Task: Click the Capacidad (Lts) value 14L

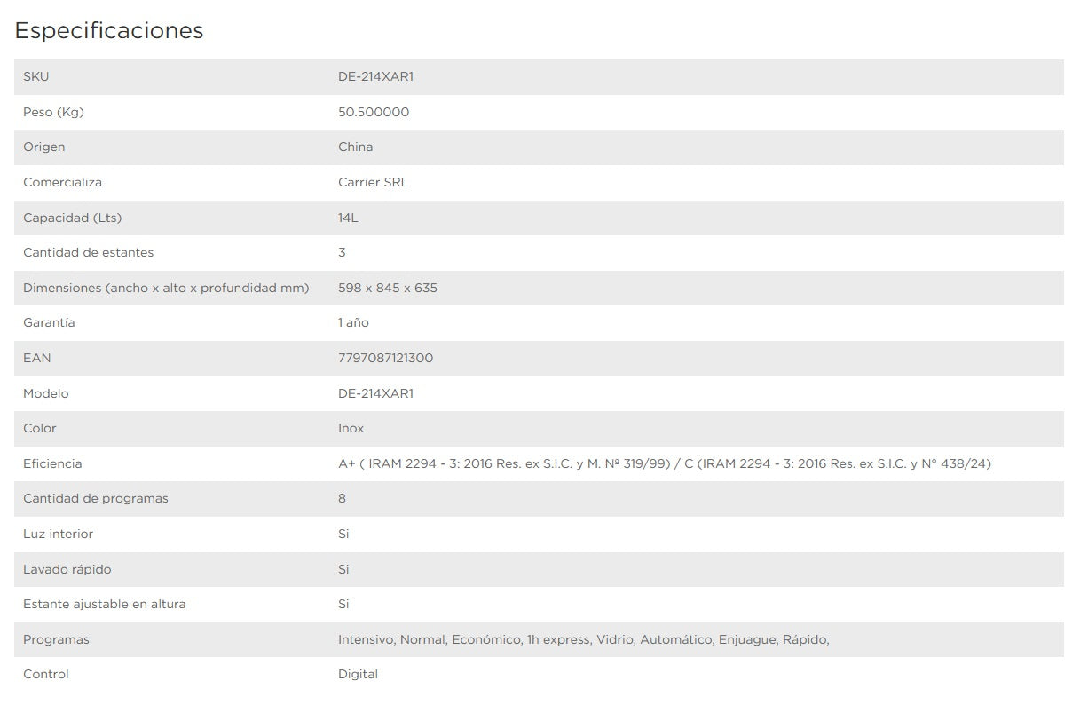Action: 348,218
